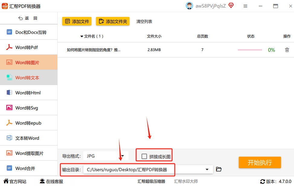This screenshot has height=186, width=294.
Task: Click the red VIP diamond badge
Action: pyautogui.click(x=231, y=6)
